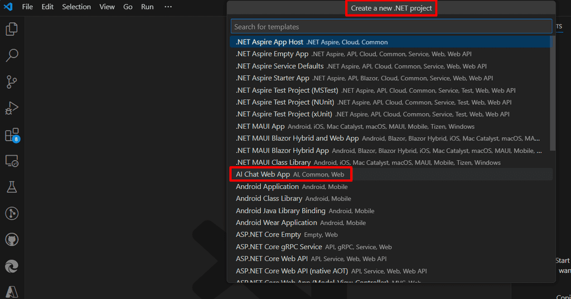
Task: Select ASP.NET Core Empty template
Action: pyautogui.click(x=391, y=234)
